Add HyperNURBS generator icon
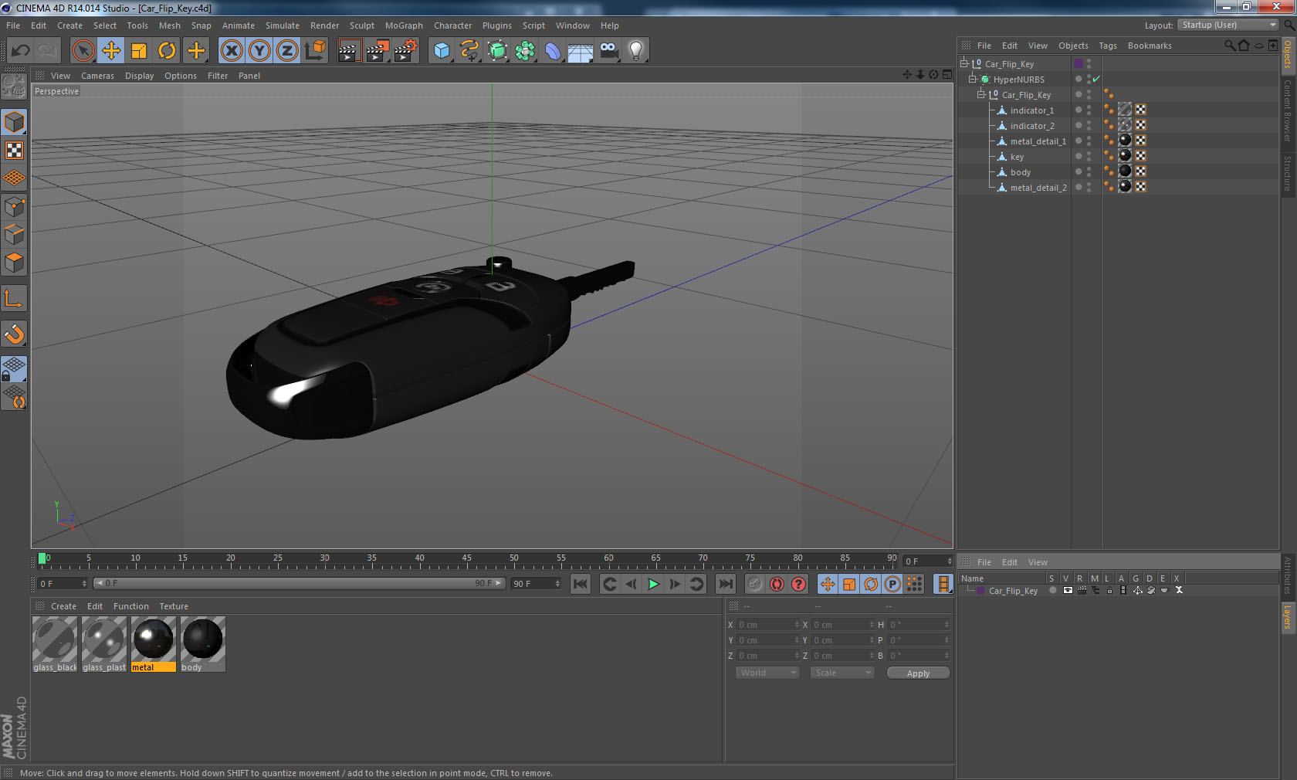The width and height of the screenshot is (1297, 780). (x=498, y=51)
